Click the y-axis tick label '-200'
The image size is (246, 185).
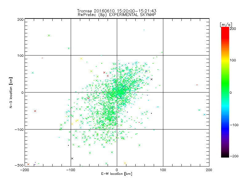coord(19,165)
